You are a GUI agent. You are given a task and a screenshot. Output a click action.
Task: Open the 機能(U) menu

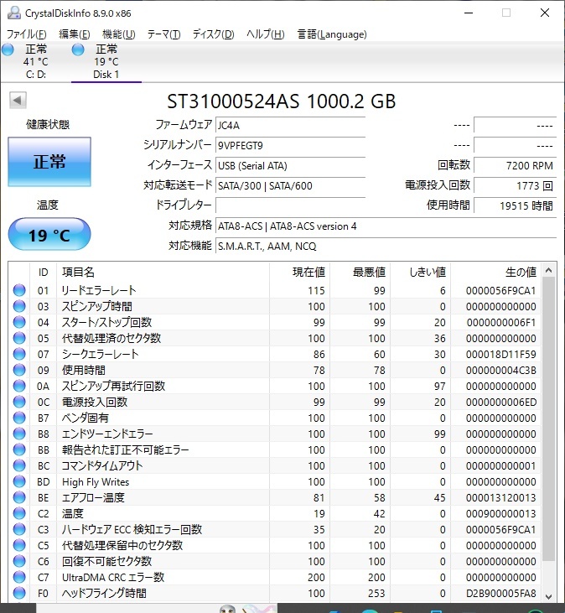coord(118,34)
